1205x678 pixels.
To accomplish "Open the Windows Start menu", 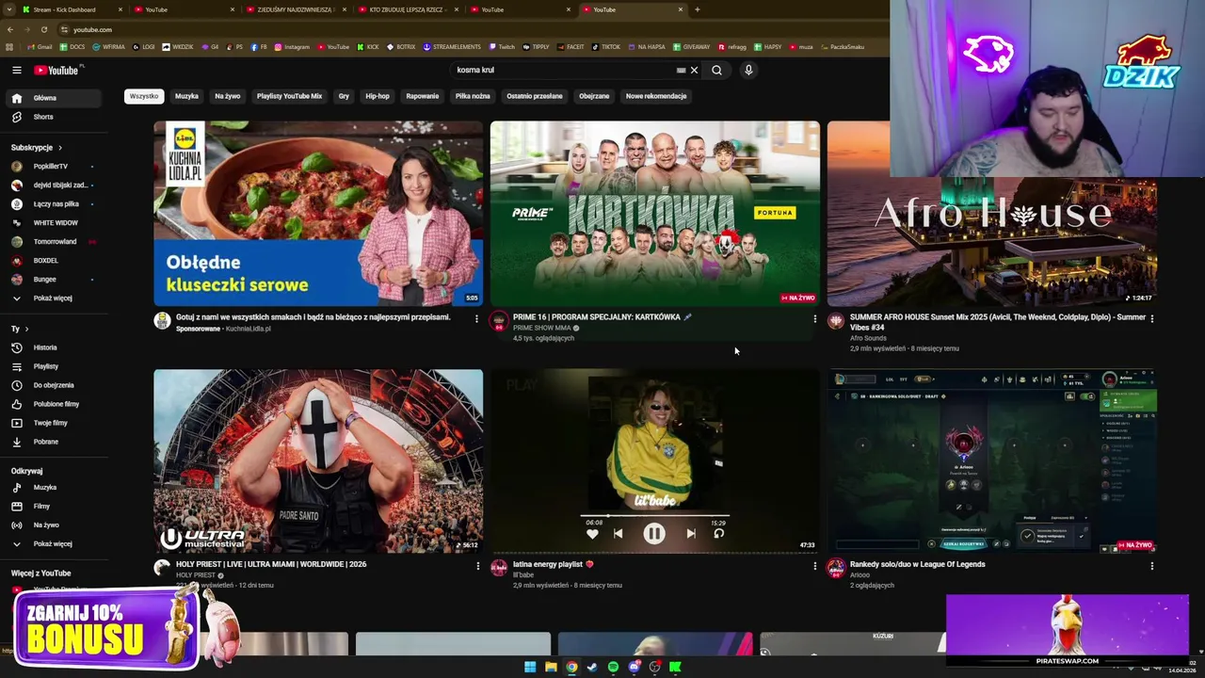I will (530, 667).
